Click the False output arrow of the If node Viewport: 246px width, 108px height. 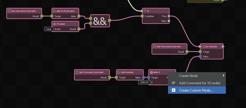point(169,21)
